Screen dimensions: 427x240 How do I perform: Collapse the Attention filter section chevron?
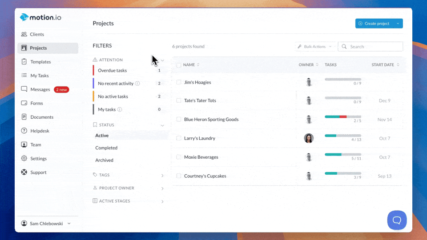pos(162,60)
